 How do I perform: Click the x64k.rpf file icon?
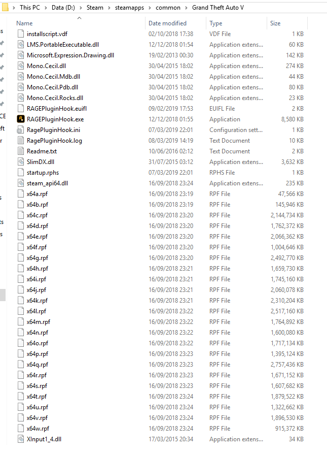coord(21,300)
